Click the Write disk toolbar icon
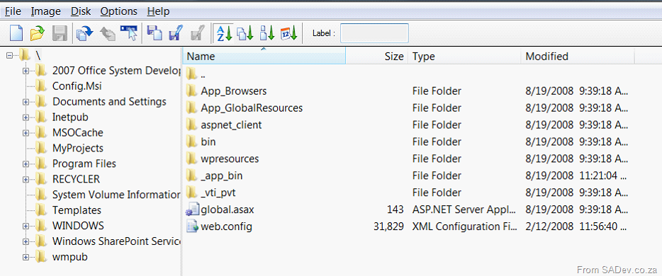662x276 pixels. pyautogui.click(x=176, y=33)
